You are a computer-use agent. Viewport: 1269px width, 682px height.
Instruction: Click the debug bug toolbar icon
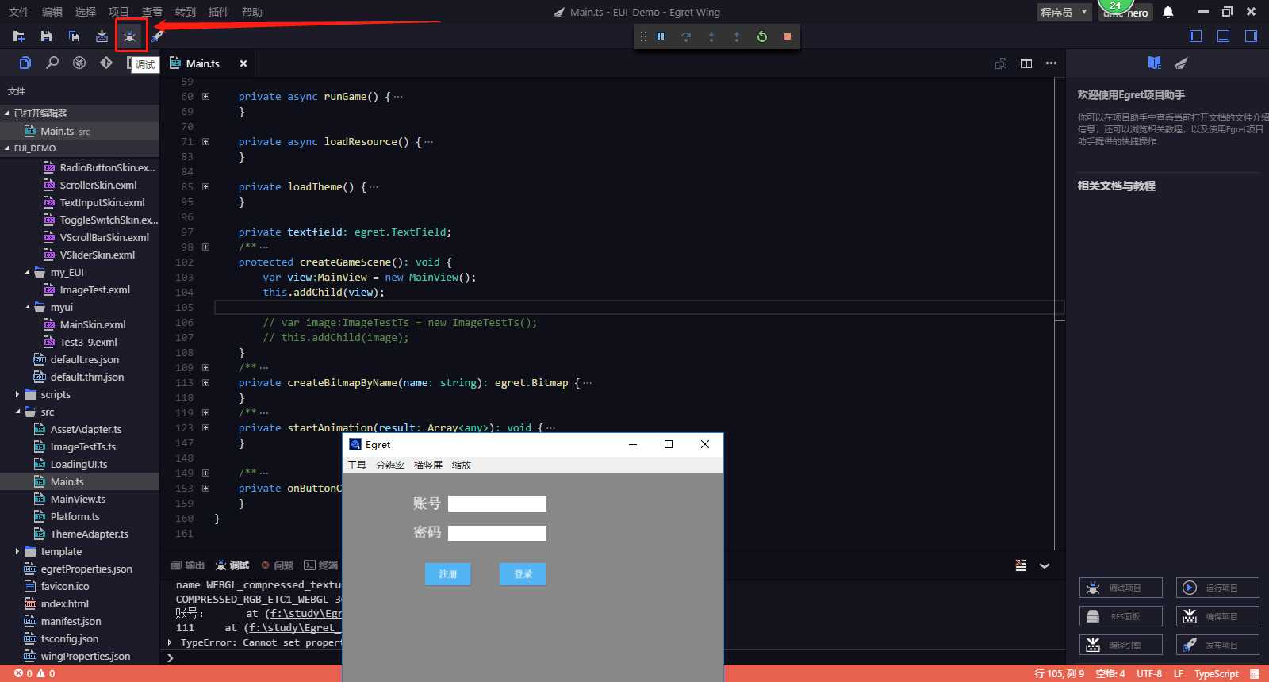pos(130,36)
